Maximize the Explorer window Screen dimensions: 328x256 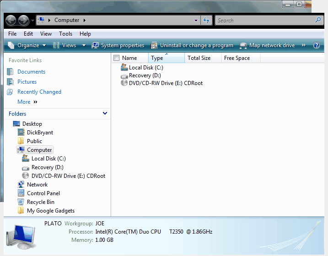(x=299, y=4)
